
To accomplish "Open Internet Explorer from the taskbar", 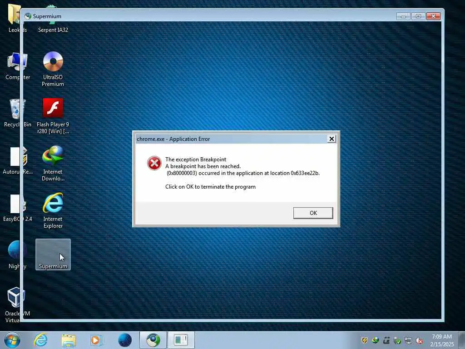I will click(x=40, y=340).
